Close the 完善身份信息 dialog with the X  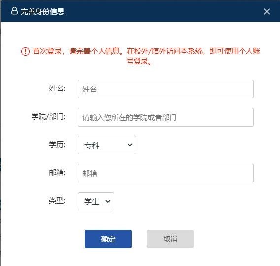267,12
